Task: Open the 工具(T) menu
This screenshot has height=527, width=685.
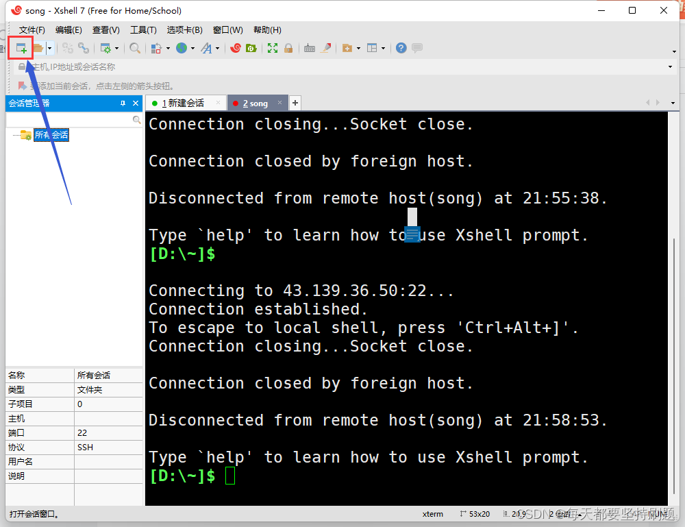Action: (143, 30)
